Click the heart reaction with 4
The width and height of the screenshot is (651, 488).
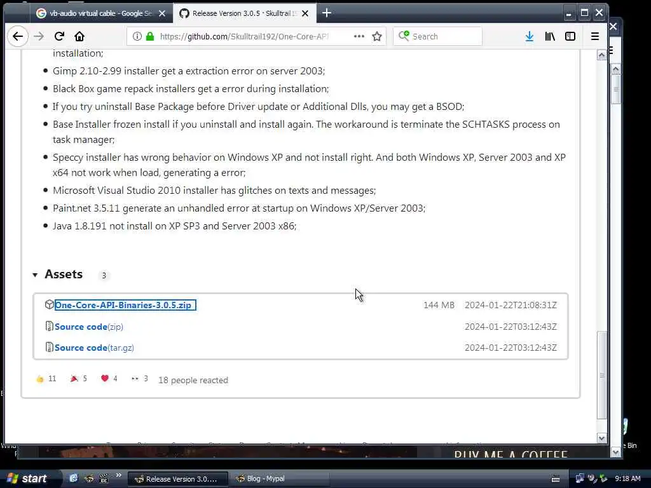[109, 379]
